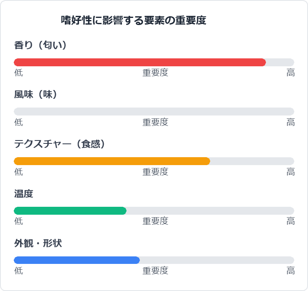
Task: Select the 風味（味）heading label
Action: [x=35, y=95]
